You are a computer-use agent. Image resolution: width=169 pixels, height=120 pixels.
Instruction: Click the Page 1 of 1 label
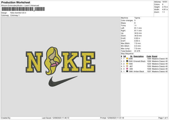click(163, 118)
